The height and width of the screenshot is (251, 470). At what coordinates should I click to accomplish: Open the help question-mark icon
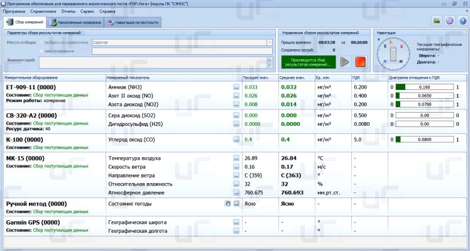coord(462,21)
